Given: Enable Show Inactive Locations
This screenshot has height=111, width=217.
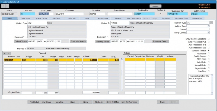Looking at the screenshot, I should pos(209,39).
